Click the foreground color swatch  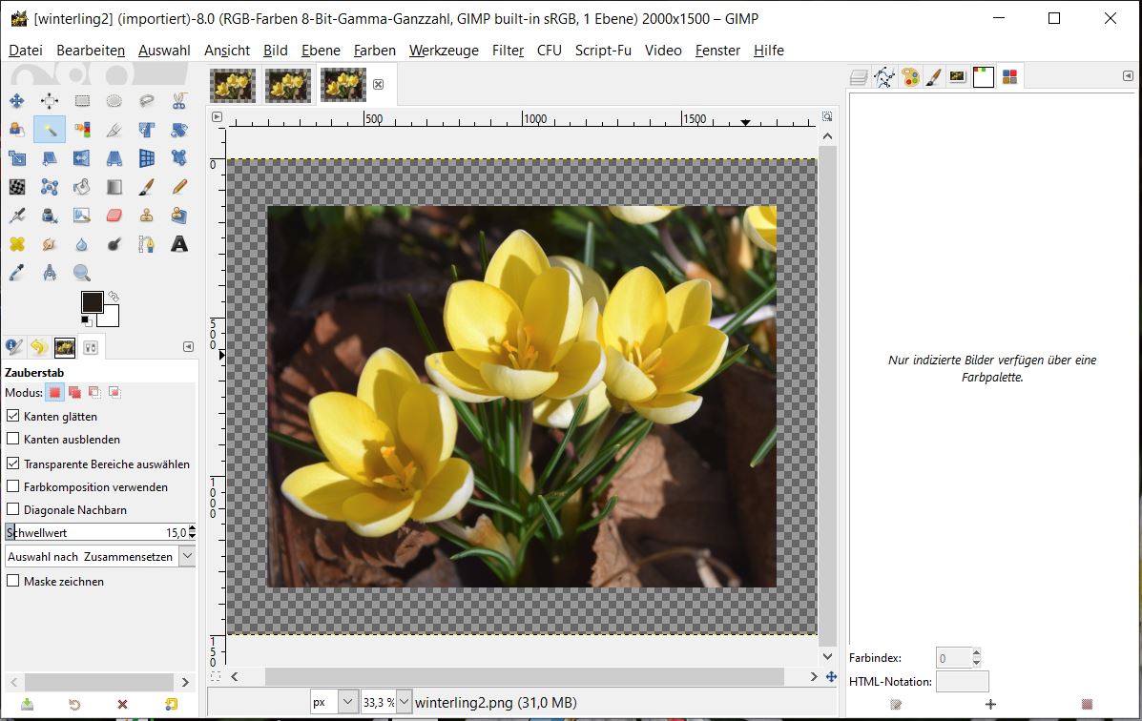point(91,301)
